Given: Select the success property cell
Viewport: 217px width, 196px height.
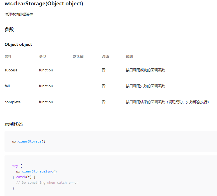Looking at the screenshot, I should tap(11, 70).
